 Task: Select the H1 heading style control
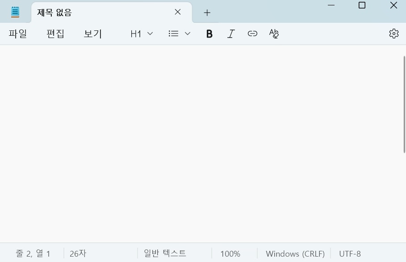pyautogui.click(x=136, y=34)
